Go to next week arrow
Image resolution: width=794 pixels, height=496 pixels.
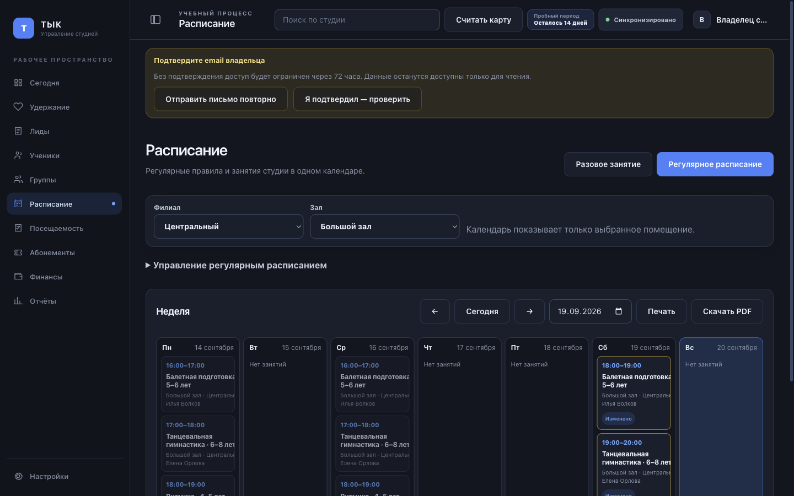click(529, 311)
